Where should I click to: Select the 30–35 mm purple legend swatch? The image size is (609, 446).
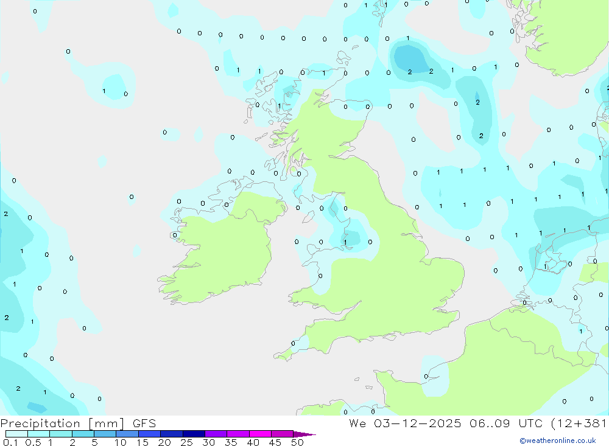pyautogui.click(x=216, y=434)
